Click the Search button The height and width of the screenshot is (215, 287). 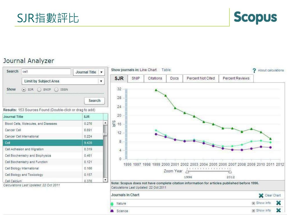coord(94,101)
